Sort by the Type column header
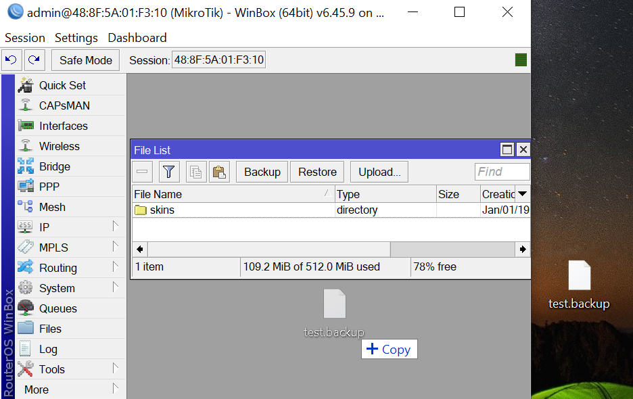 tap(385, 194)
